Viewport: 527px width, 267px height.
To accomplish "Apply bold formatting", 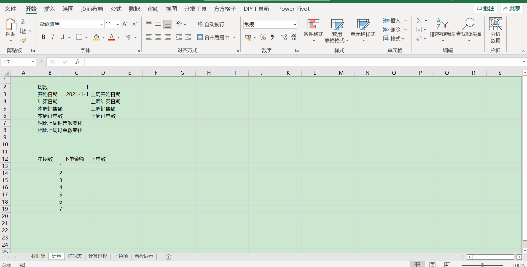I will pos(43,37).
